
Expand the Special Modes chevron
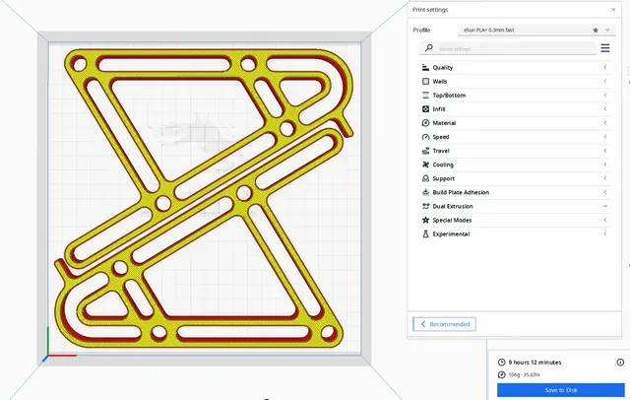pyautogui.click(x=605, y=220)
